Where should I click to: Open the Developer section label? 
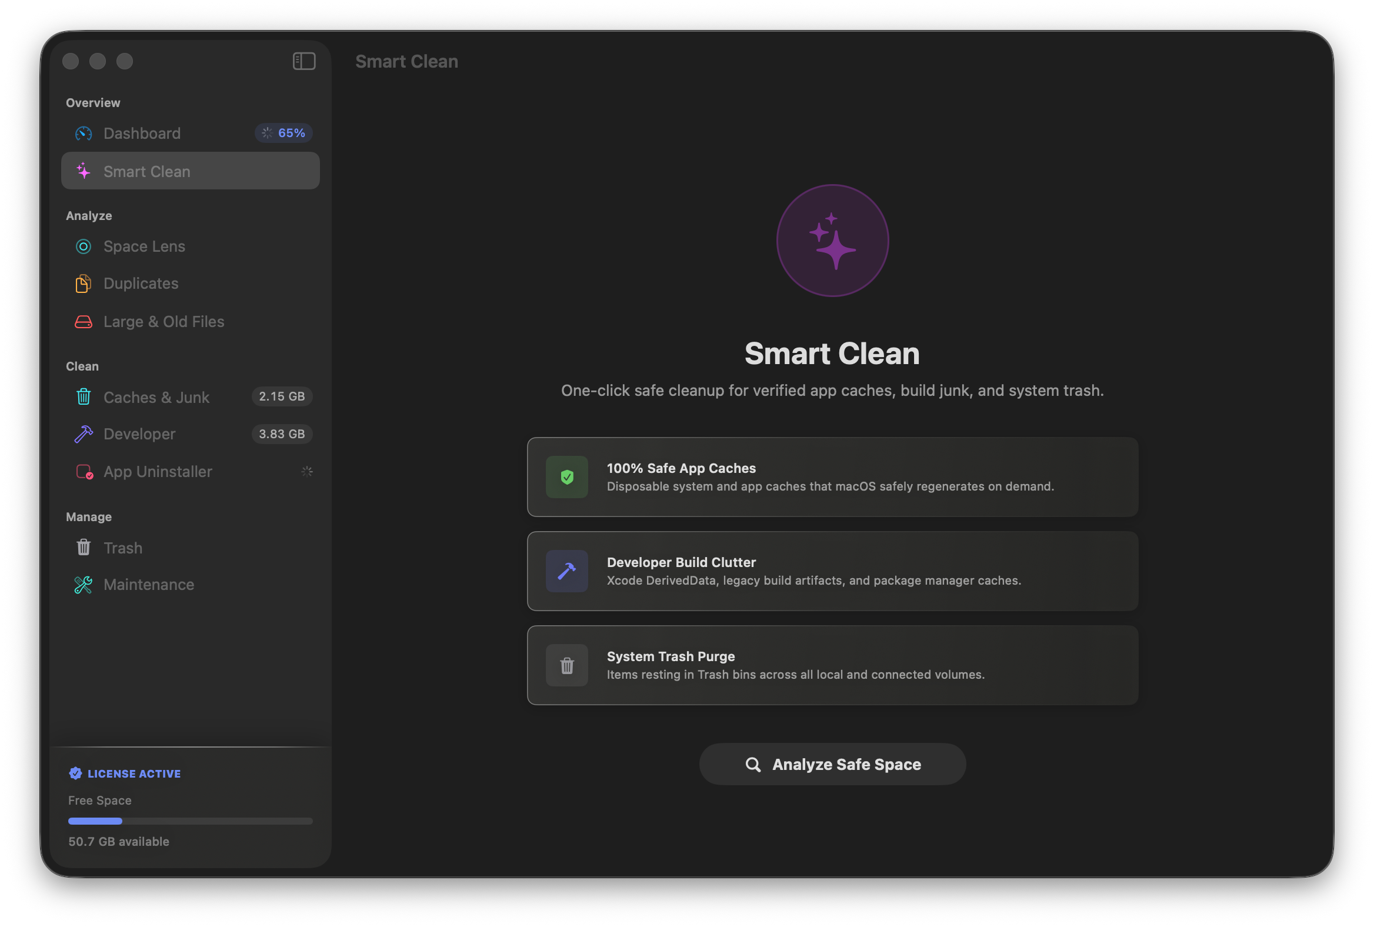coord(139,435)
